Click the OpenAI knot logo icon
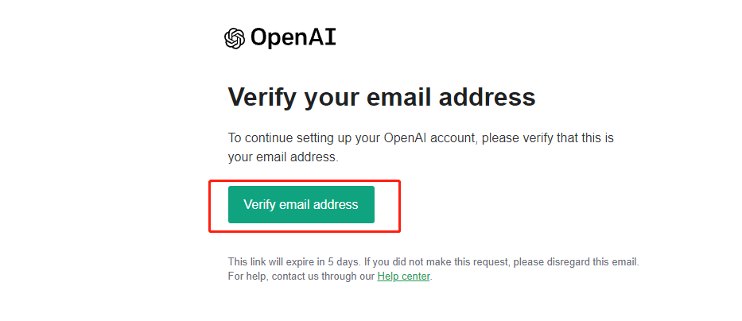This screenshot has width=742, height=321. 234,38
